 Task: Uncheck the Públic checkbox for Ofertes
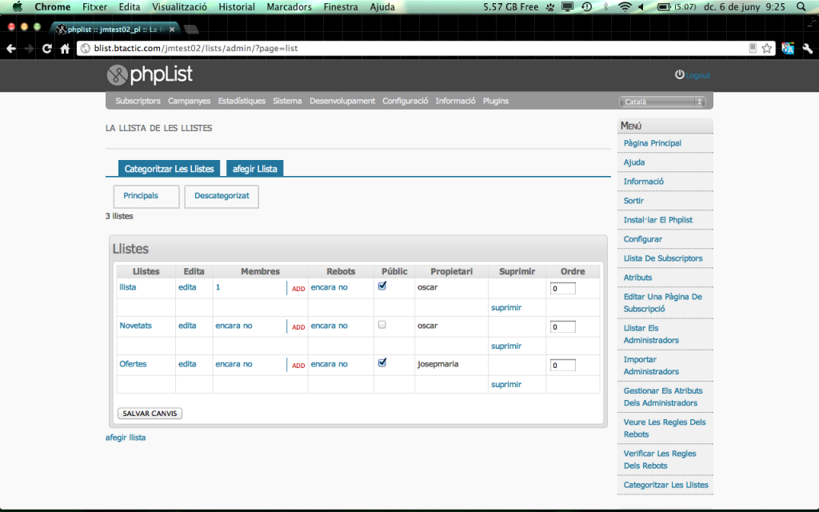(x=382, y=362)
